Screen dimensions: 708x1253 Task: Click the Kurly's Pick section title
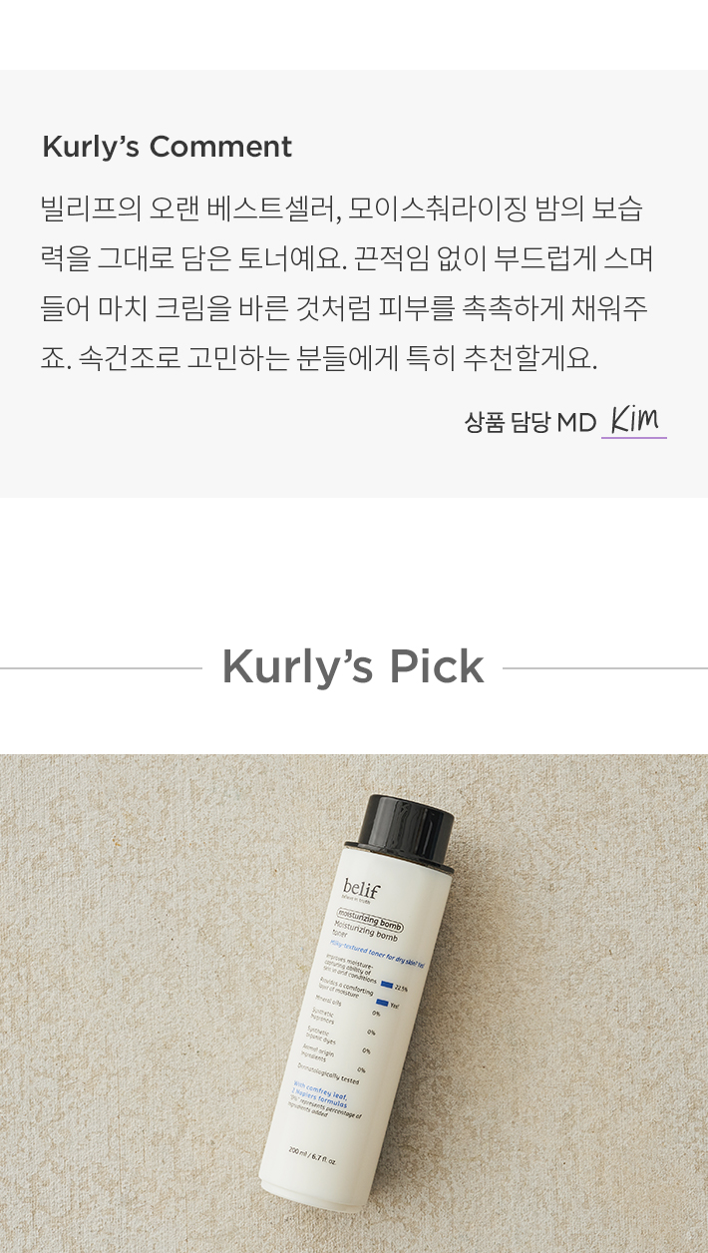pyautogui.click(x=353, y=666)
